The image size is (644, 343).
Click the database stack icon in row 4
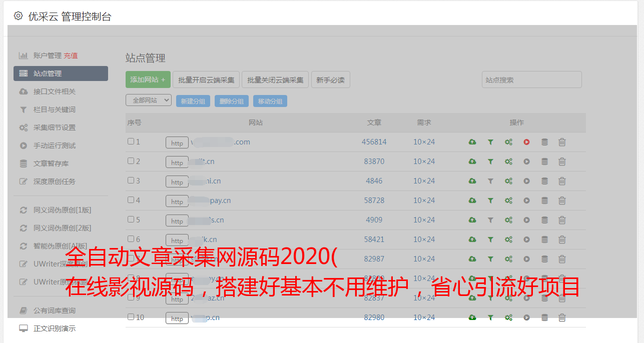click(544, 200)
